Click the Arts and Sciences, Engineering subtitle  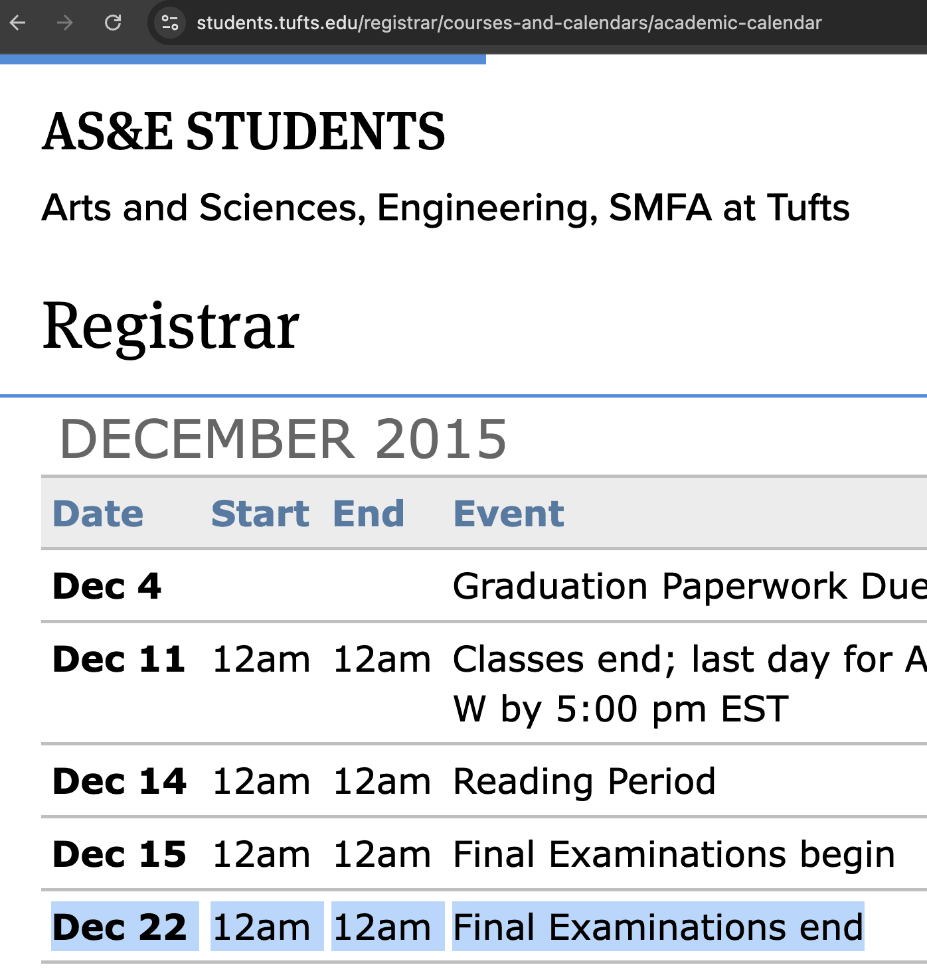pyautogui.click(x=446, y=208)
